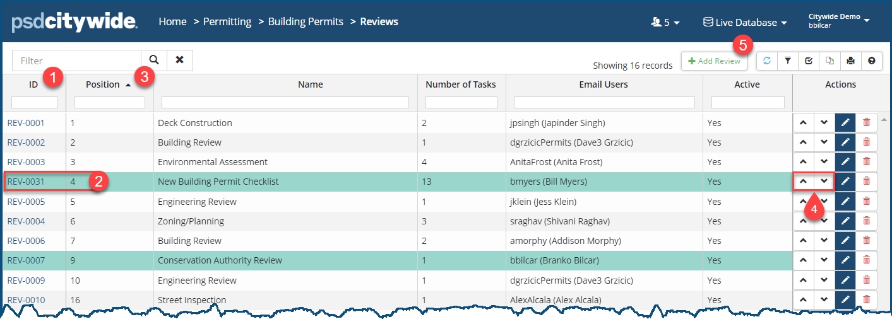Open the users count dropdown

click(665, 22)
